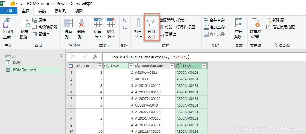Image resolution: width=306 pixels, height=134 pixels.
Task: Switch to the Transform (转换) tab
Action: [x=42, y=11]
